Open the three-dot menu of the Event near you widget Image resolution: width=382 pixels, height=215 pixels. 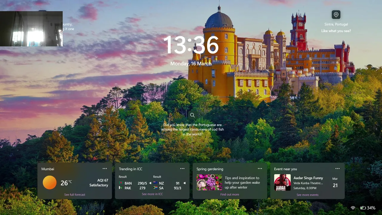338,169
